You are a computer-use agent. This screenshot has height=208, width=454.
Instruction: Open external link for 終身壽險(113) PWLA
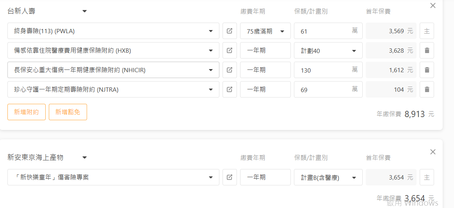tap(230, 31)
